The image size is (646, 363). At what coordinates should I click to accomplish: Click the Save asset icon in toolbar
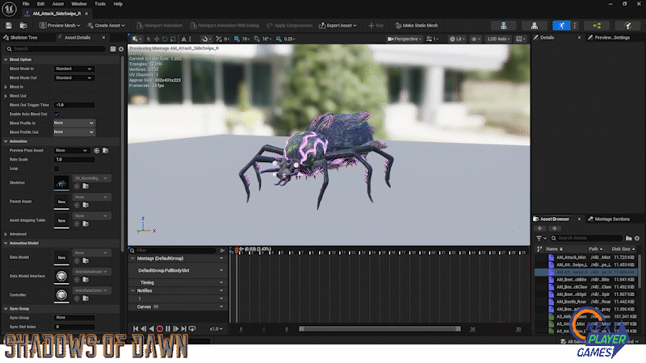(x=9, y=26)
